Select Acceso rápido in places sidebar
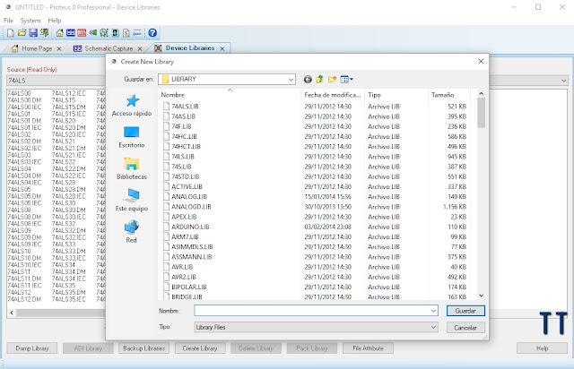This screenshot has height=369, width=574. pos(132,106)
